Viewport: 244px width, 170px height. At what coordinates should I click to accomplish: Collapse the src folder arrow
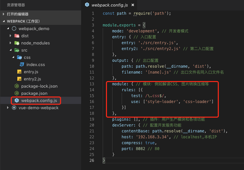click(10, 50)
